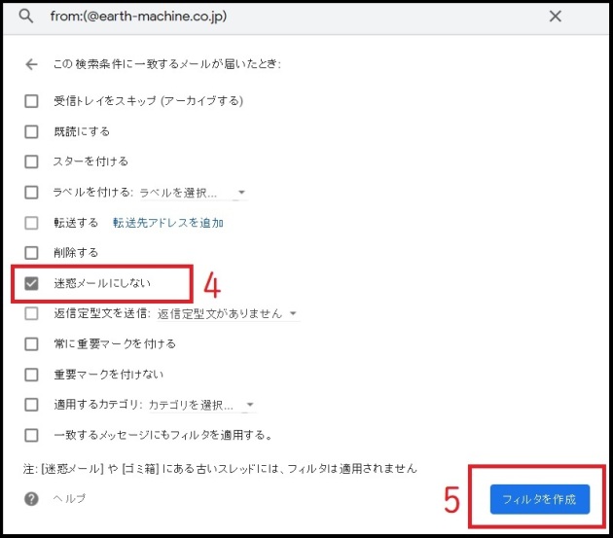Enable the 削除する checkbox

31,253
